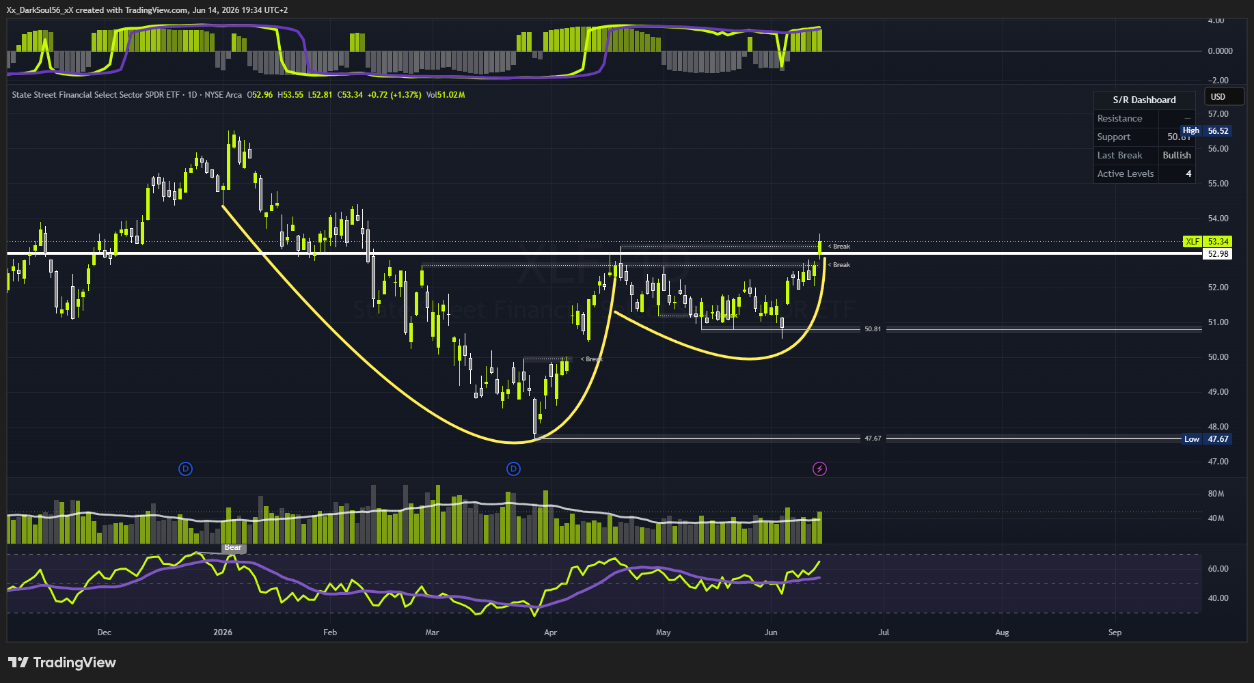Image resolution: width=1254 pixels, height=683 pixels.
Task: Click the lower Break label beside the latest candle
Action: (839, 265)
